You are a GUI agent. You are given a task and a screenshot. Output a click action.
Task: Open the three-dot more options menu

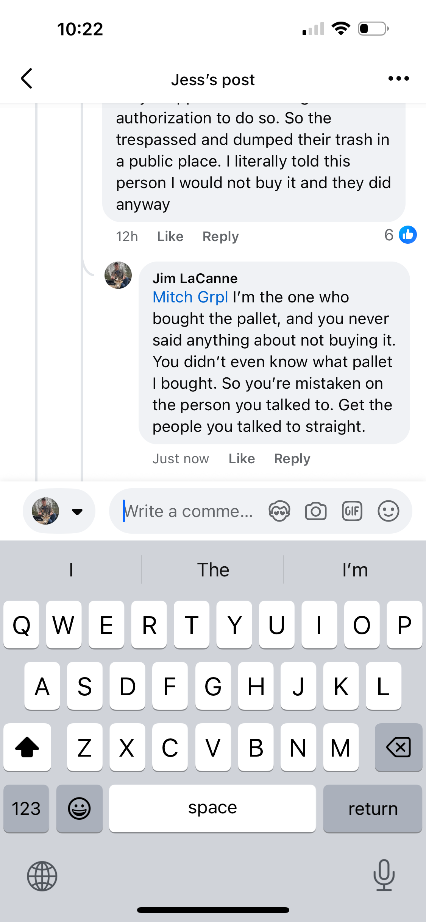click(x=398, y=79)
